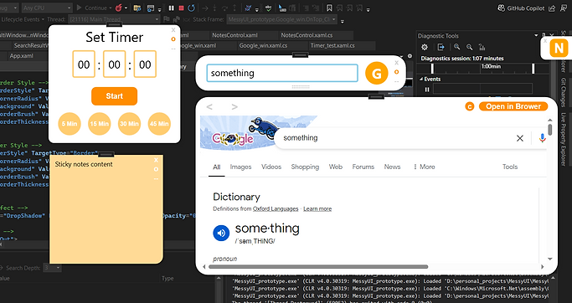The width and height of the screenshot is (572, 303).
Task: Switch to the App.xaml tab
Action: 22,56
